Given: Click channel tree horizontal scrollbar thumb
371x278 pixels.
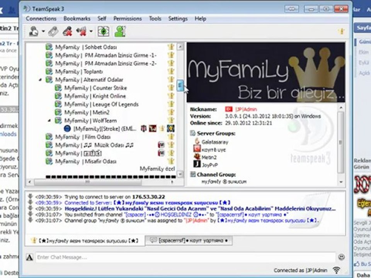Looking at the screenshot, I should pos(88,182).
